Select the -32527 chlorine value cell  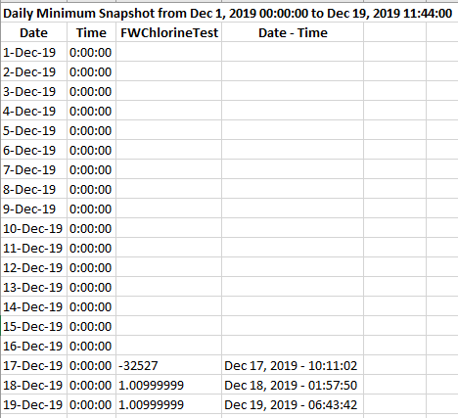169,365
